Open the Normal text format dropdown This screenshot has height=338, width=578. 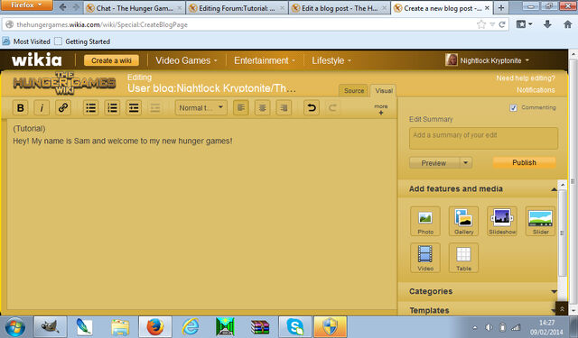tap(200, 108)
